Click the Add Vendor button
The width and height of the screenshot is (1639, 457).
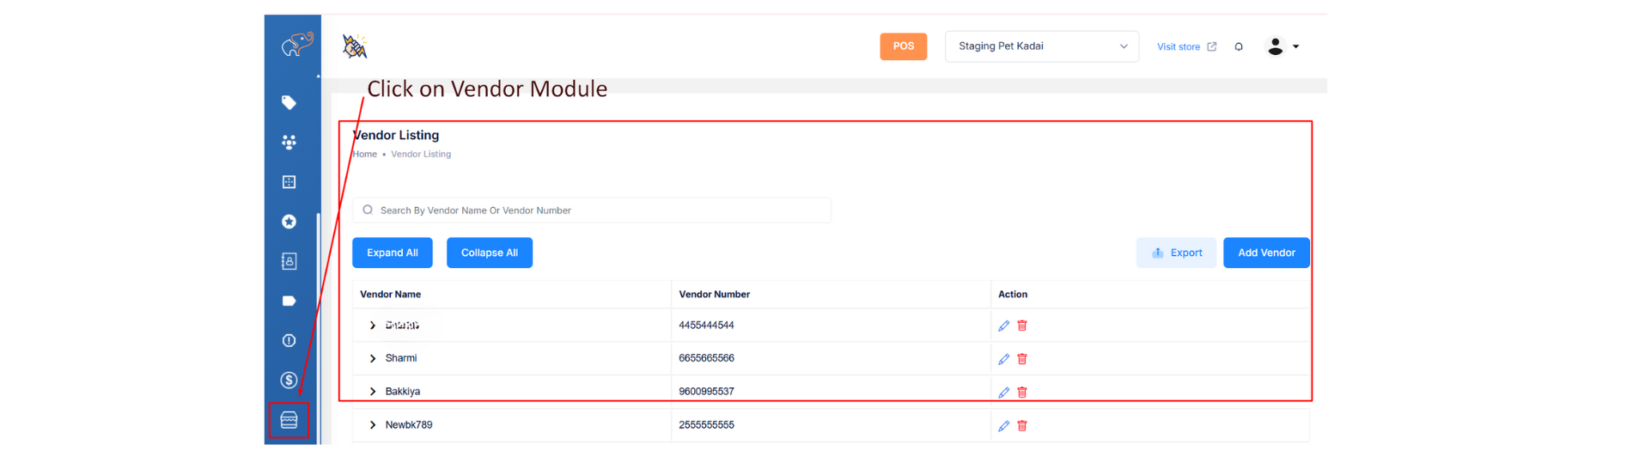[x=1265, y=253]
